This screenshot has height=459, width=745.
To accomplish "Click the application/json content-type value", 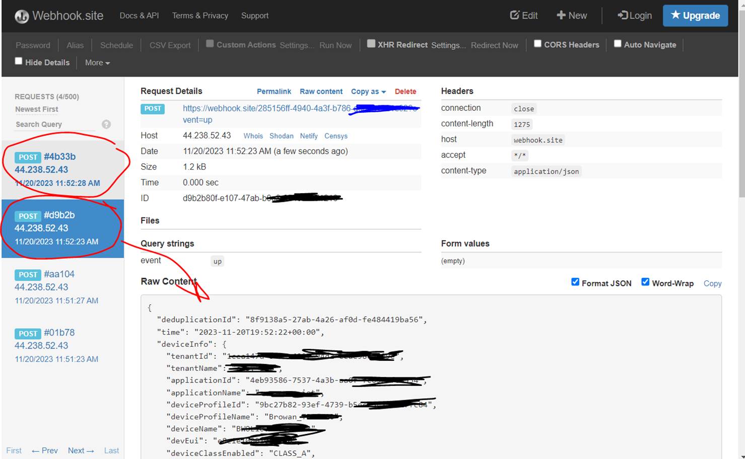I will click(x=546, y=171).
